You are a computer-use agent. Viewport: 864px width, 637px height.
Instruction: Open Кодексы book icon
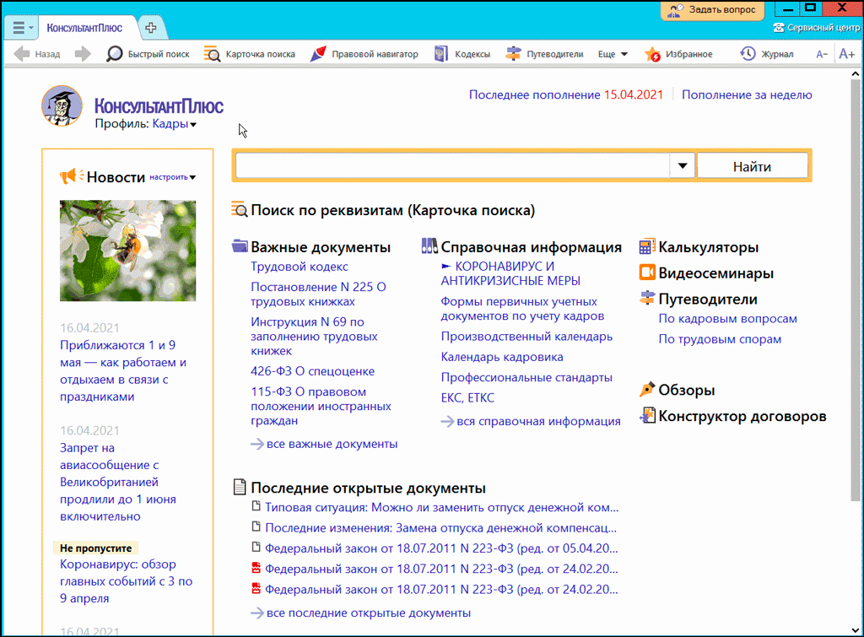[440, 54]
